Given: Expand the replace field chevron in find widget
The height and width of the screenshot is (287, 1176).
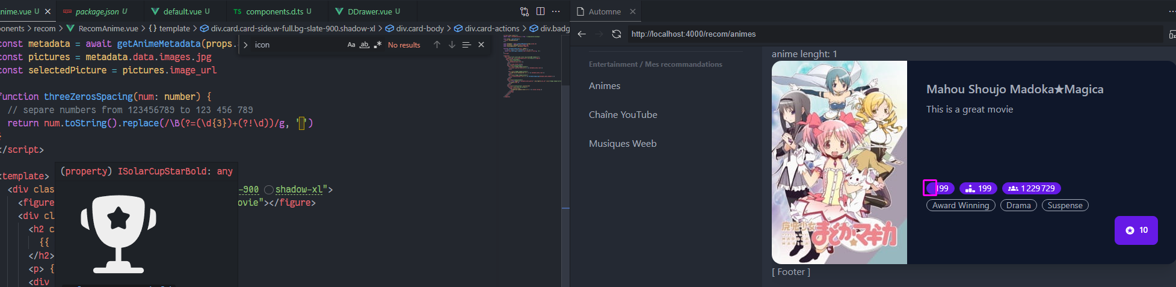Looking at the screenshot, I should coord(245,45).
